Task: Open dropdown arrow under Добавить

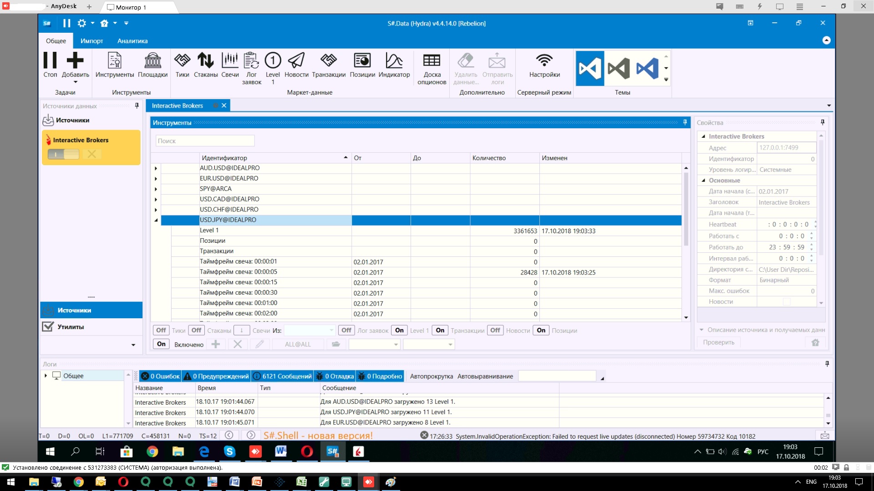Action: [76, 82]
